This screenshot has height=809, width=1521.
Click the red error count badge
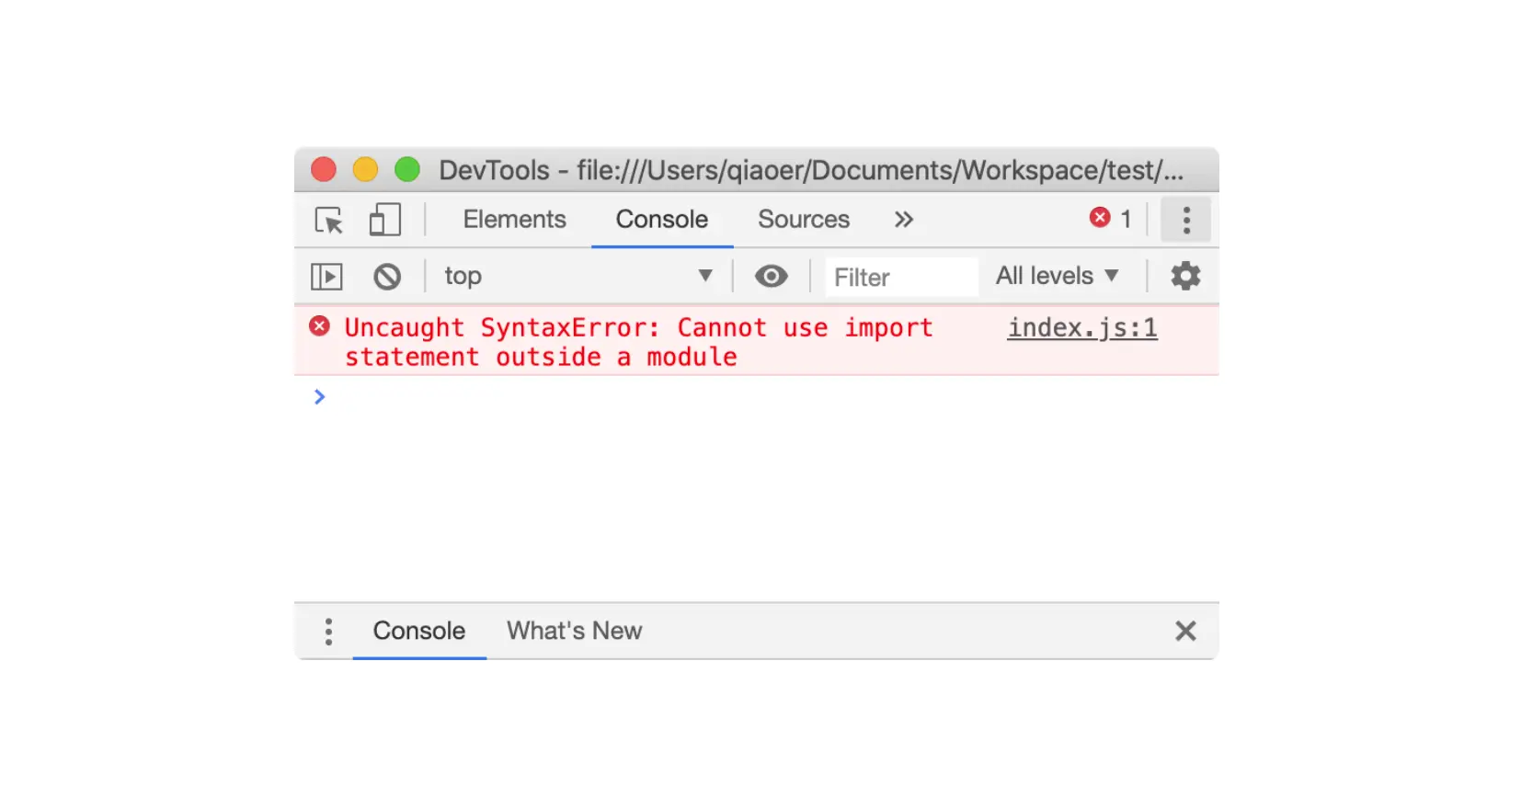(x=1110, y=219)
